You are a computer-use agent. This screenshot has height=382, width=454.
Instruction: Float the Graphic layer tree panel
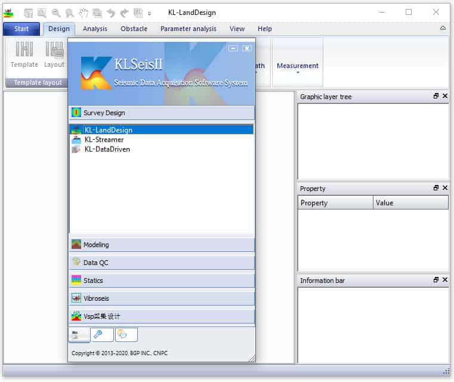[x=436, y=96]
